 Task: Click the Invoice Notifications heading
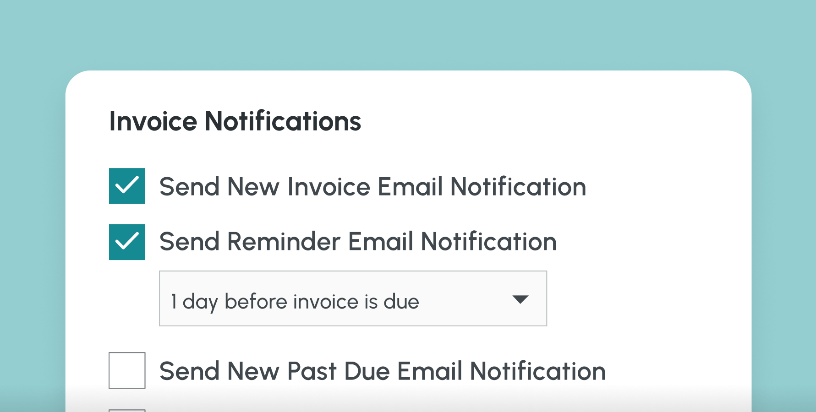(x=235, y=121)
